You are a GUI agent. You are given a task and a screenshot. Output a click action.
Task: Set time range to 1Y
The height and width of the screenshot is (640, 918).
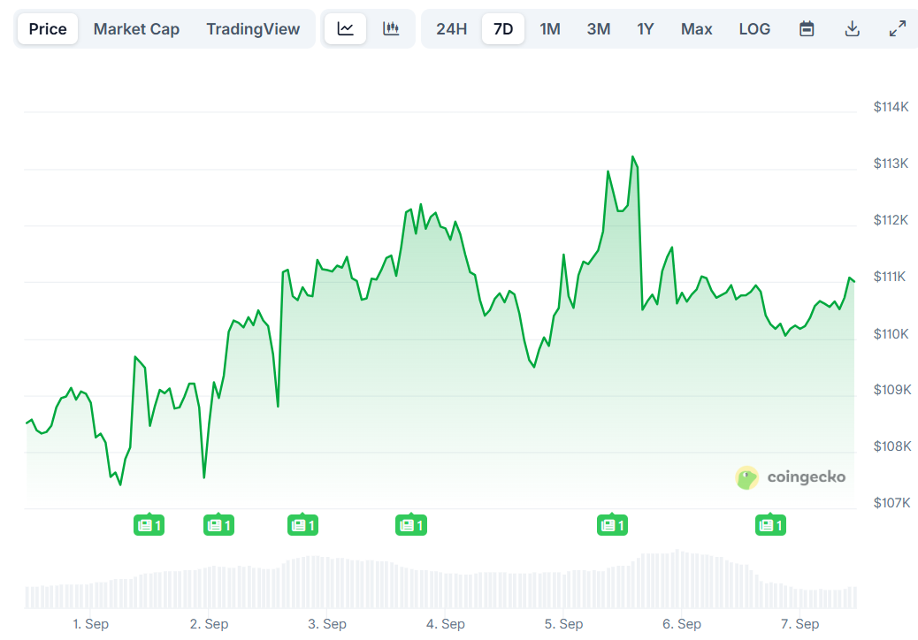click(x=646, y=28)
